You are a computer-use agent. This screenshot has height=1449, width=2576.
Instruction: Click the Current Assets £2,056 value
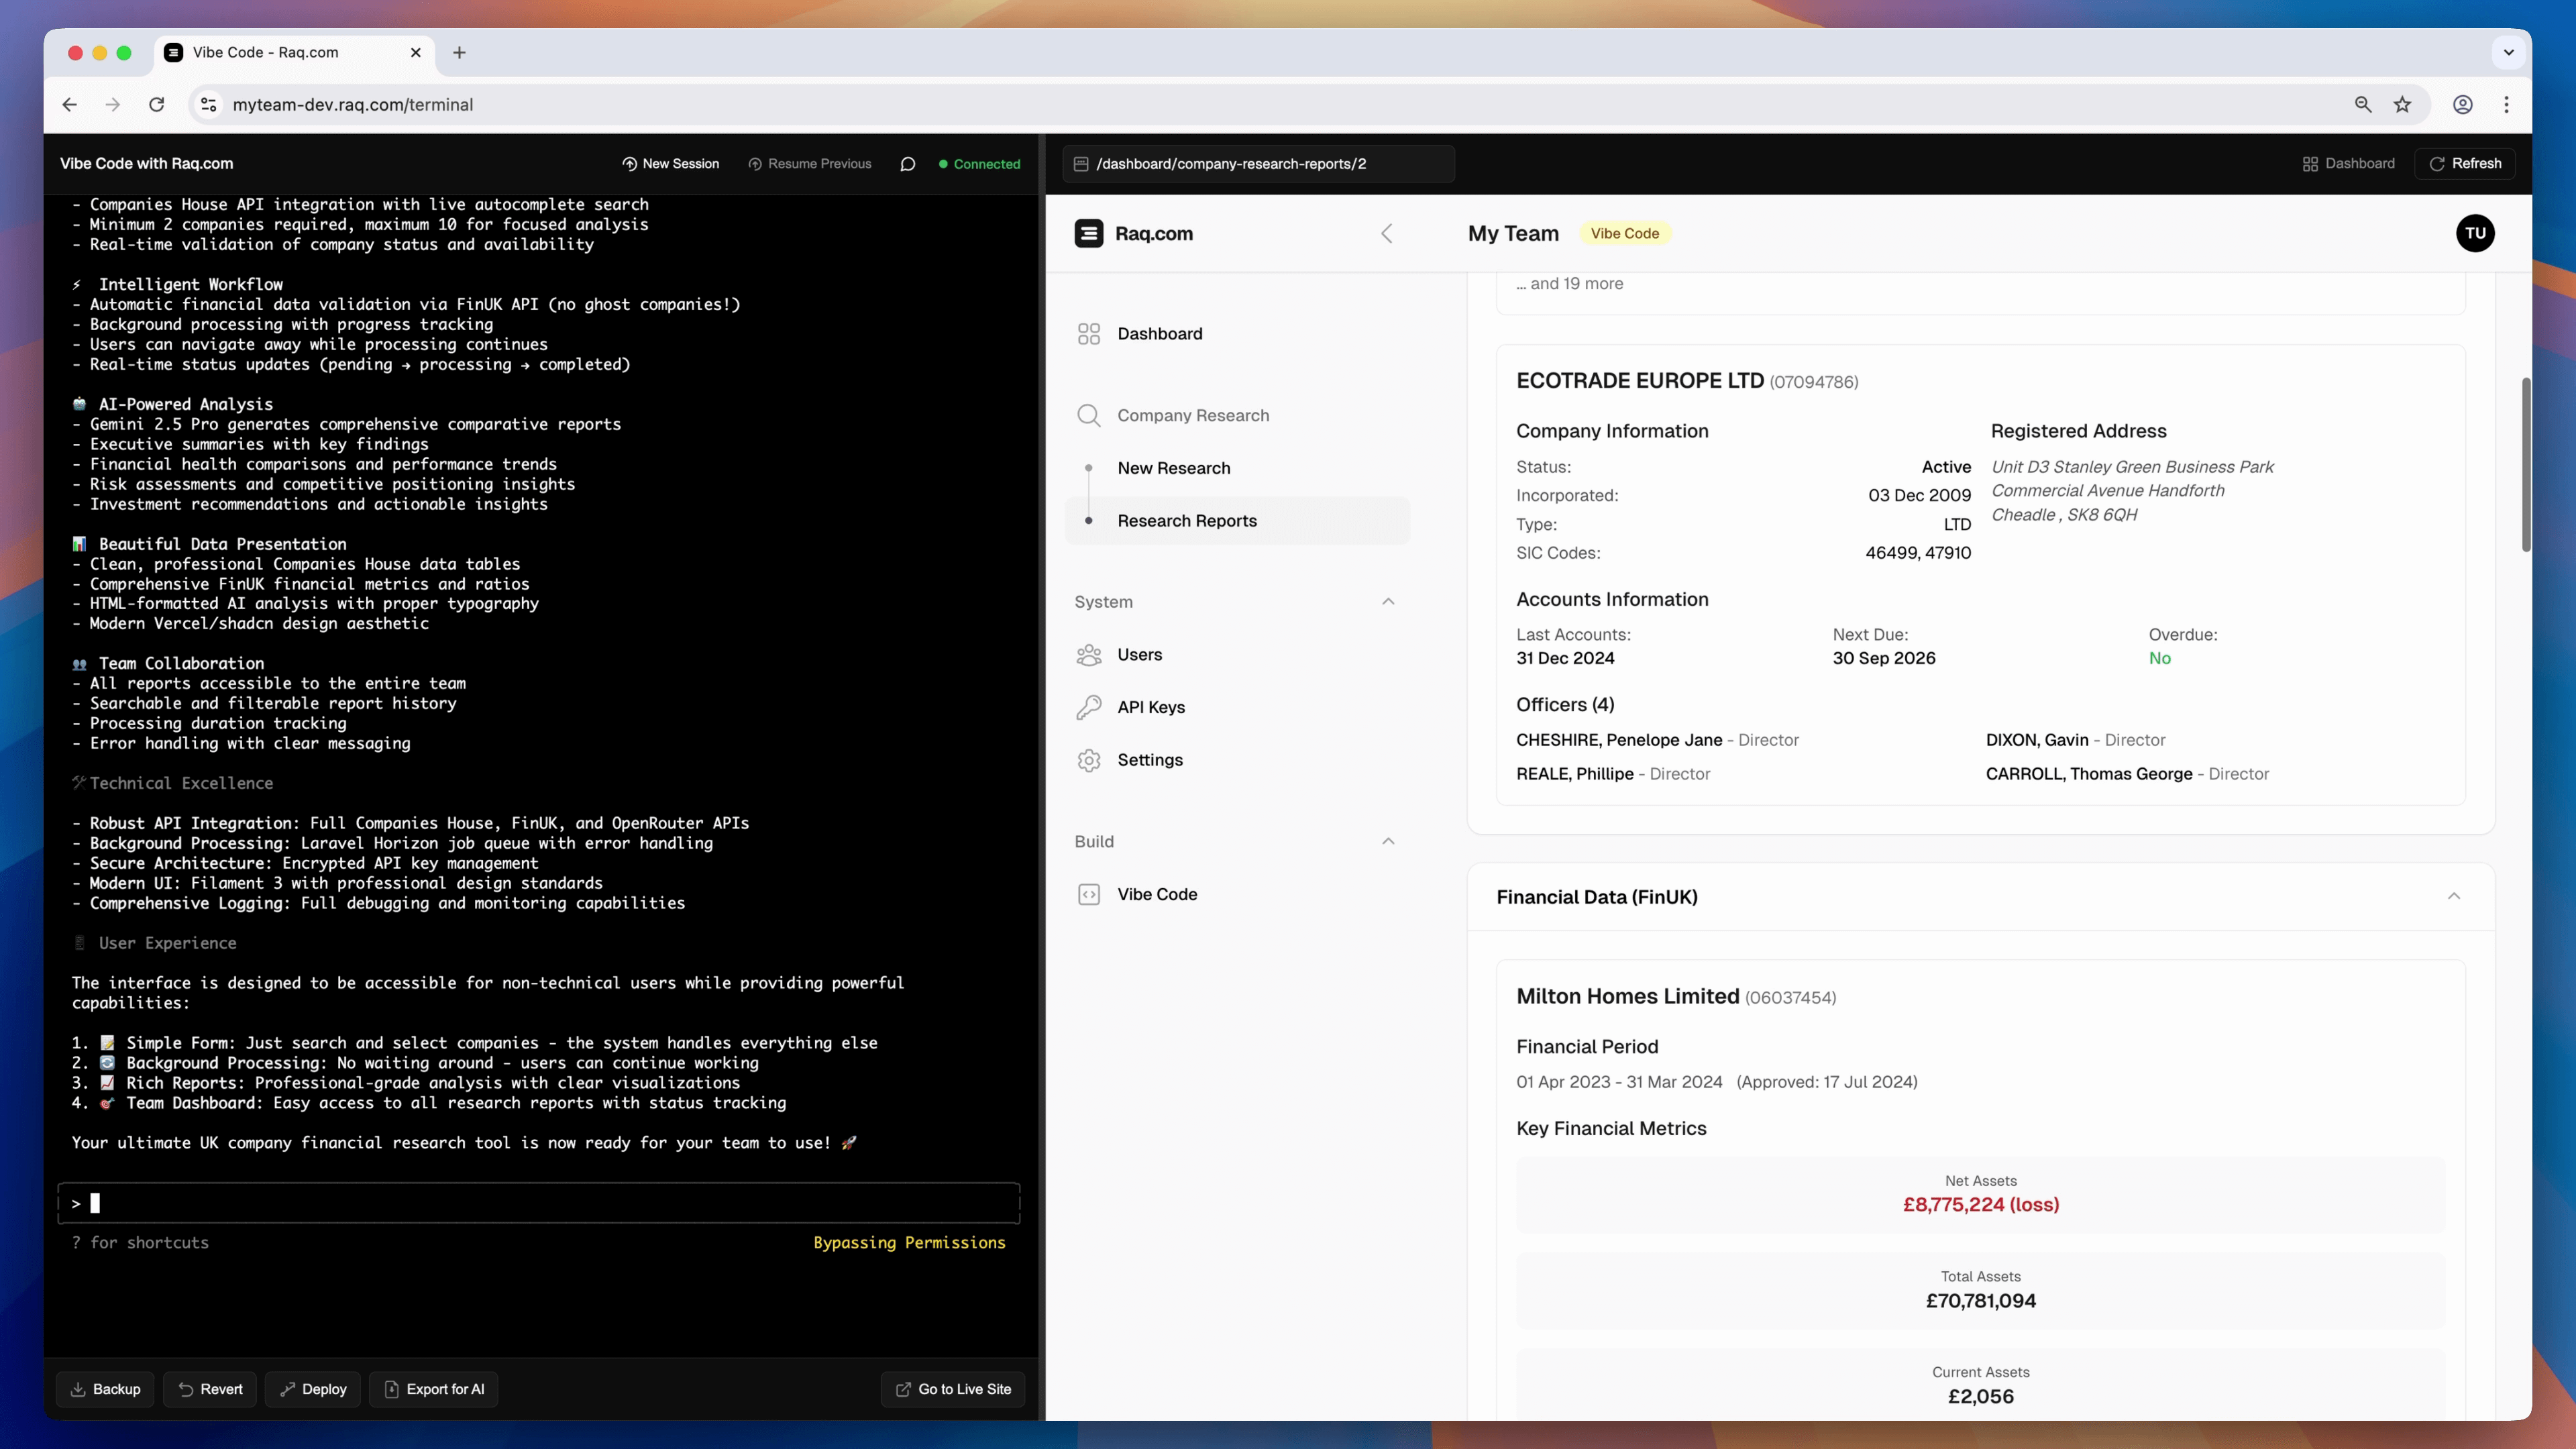click(x=1980, y=1397)
